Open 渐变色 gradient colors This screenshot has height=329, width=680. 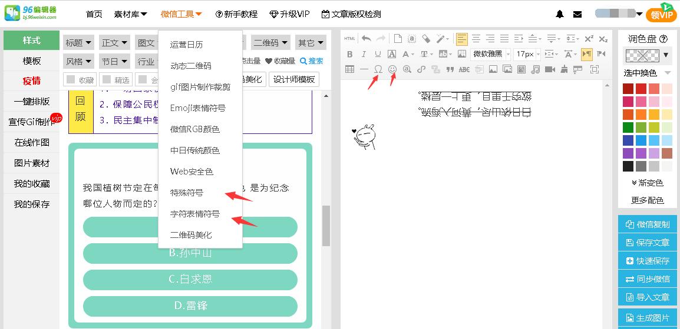[x=648, y=183]
